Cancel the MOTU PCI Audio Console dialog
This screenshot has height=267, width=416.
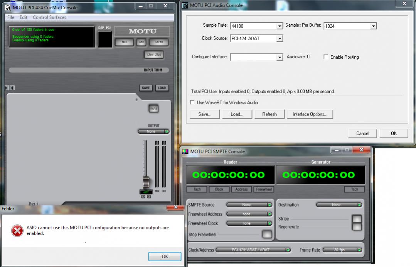(362, 133)
